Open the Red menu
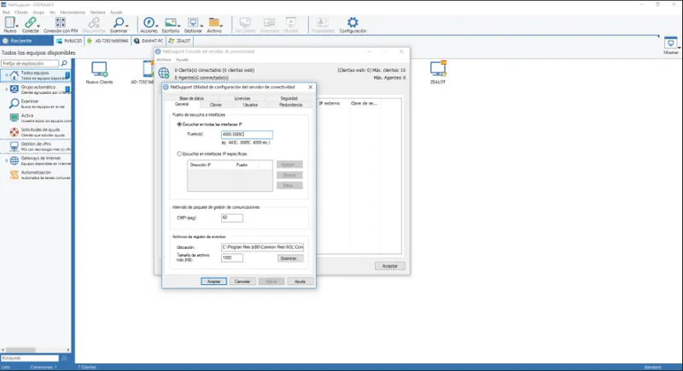The height and width of the screenshot is (371, 683). tap(6, 12)
